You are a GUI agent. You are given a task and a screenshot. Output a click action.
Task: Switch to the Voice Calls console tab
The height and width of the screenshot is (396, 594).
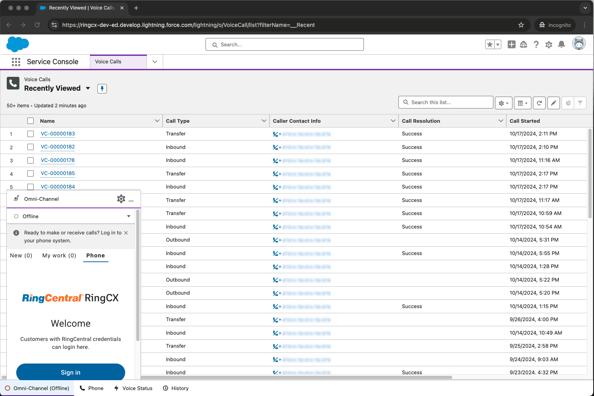[x=118, y=62]
